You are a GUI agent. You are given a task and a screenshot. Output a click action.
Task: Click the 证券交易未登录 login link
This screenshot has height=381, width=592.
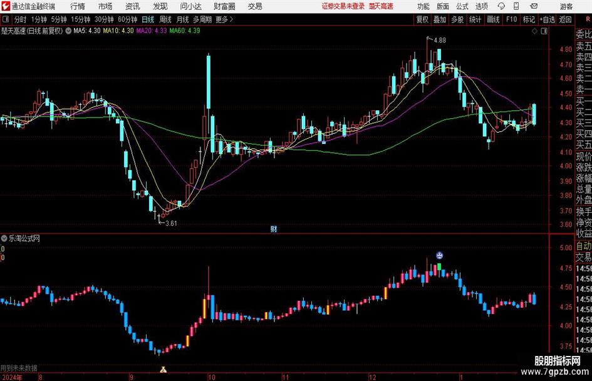[343, 6]
